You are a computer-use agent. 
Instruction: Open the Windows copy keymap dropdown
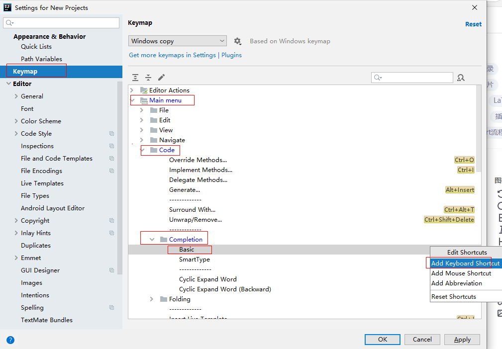178,41
